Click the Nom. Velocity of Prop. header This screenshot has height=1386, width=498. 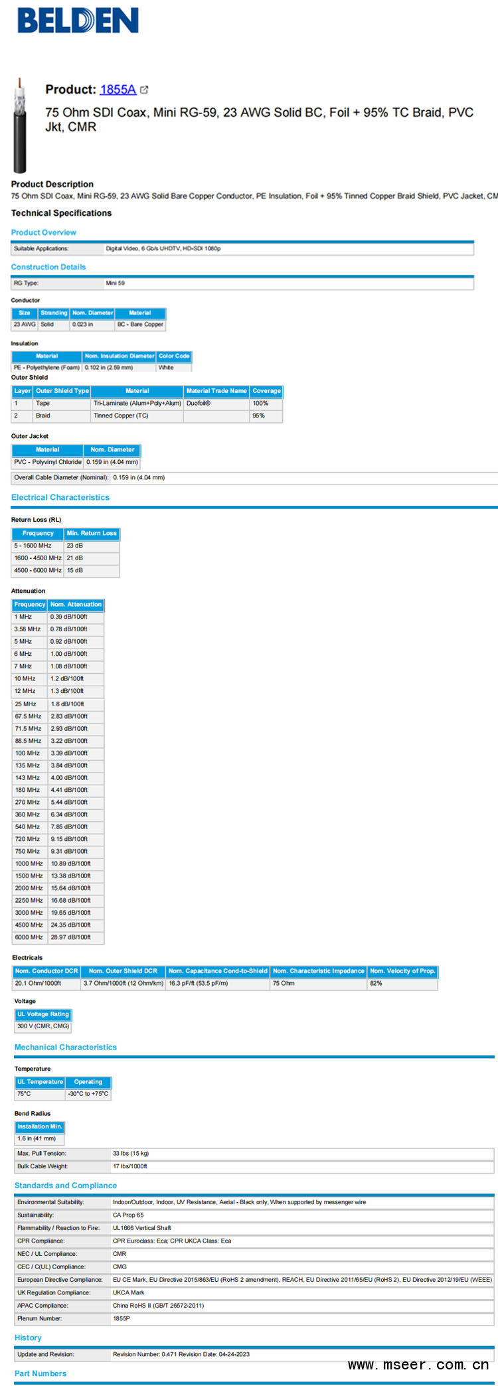[402, 970]
